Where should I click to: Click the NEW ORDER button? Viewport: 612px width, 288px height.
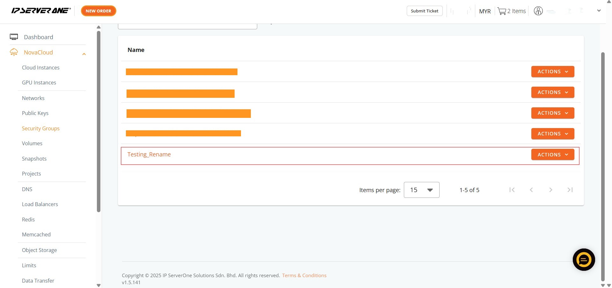point(98,11)
